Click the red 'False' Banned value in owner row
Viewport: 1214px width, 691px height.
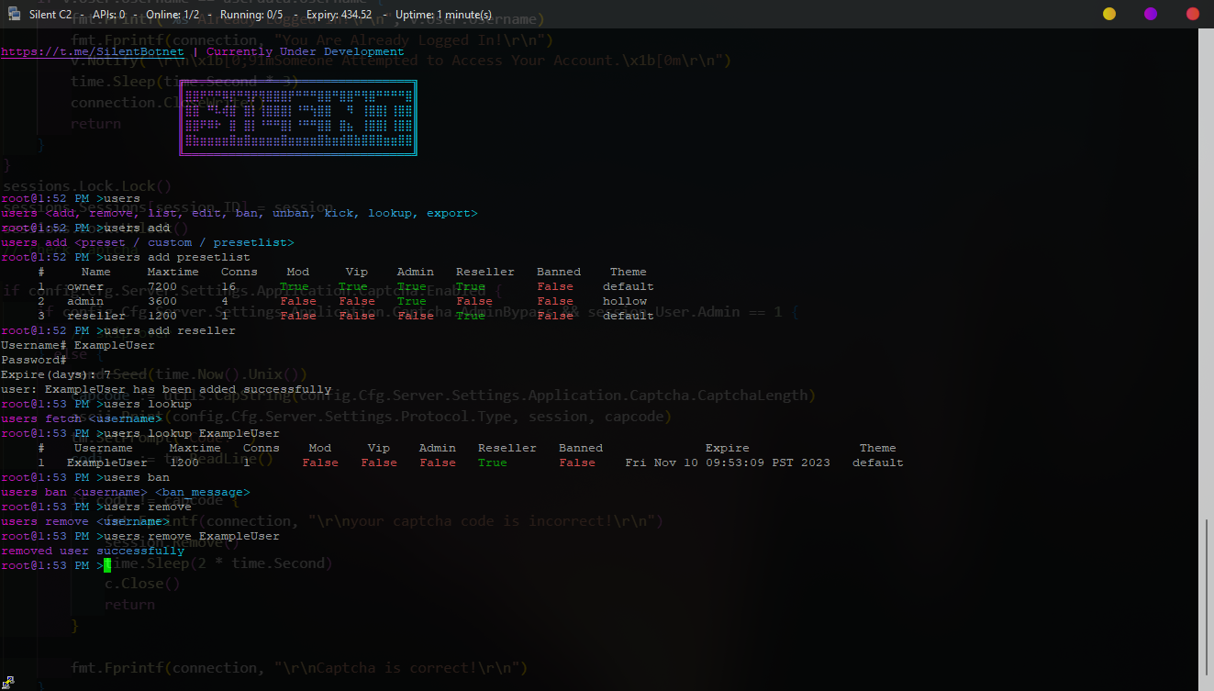point(555,286)
